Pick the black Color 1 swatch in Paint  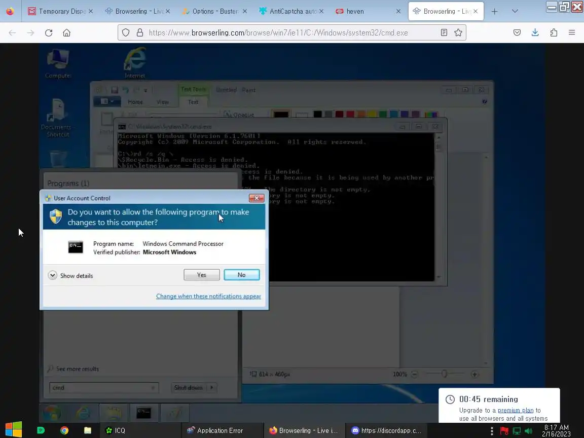pos(281,114)
